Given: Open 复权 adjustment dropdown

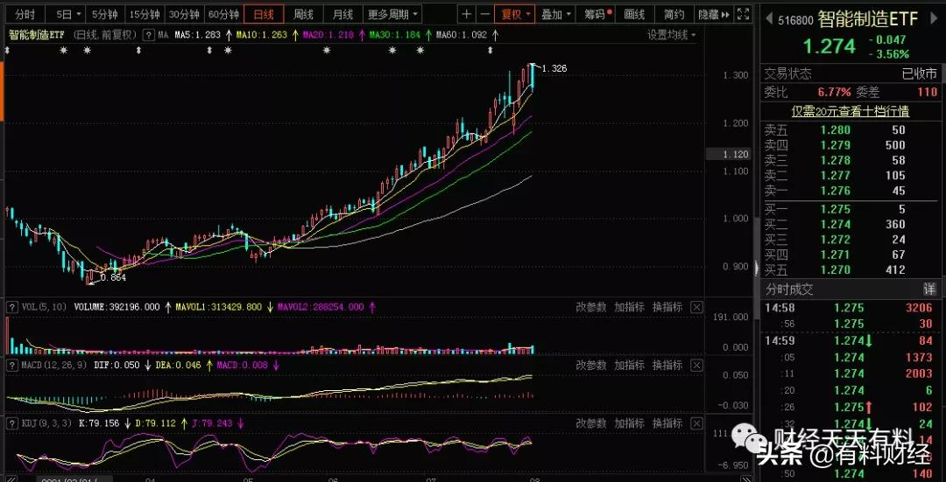Looking at the screenshot, I should (x=515, y=14).
